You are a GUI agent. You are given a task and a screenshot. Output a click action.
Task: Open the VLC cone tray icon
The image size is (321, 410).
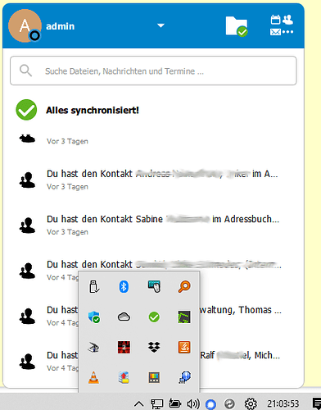pos(94,378)
